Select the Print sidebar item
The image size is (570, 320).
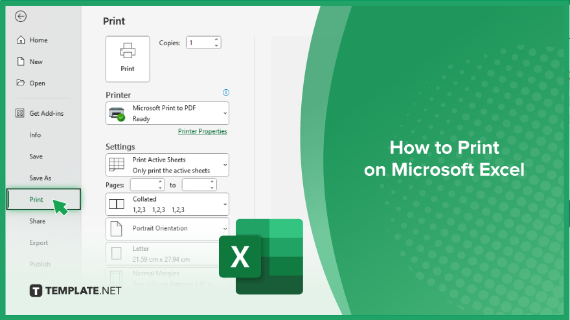pyautogui.click(x=43, y=199)
